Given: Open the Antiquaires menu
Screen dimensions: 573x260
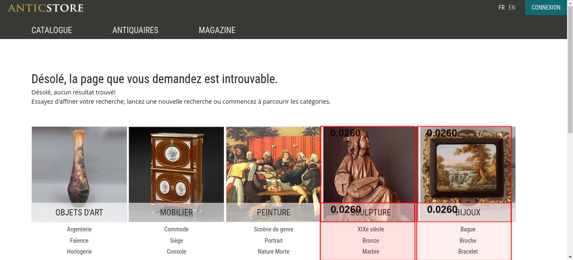Looking at the screenshot, I should [135, 30].
